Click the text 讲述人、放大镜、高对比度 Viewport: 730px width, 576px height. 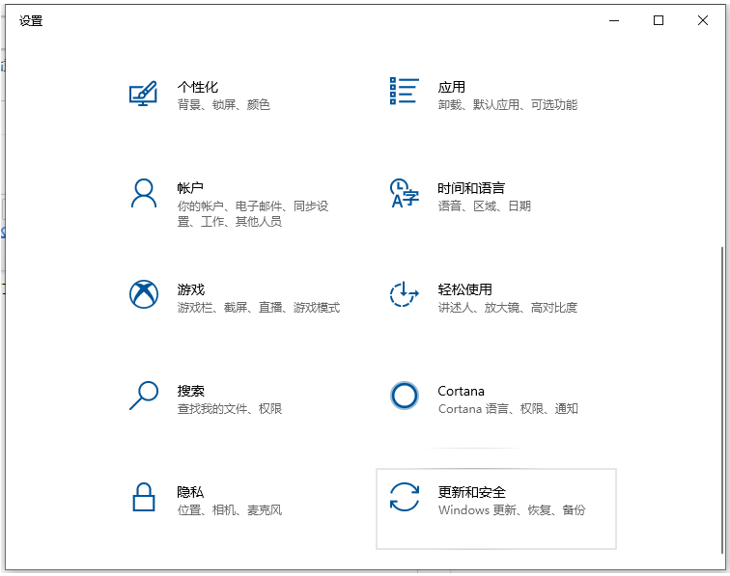tap(508, 307)
